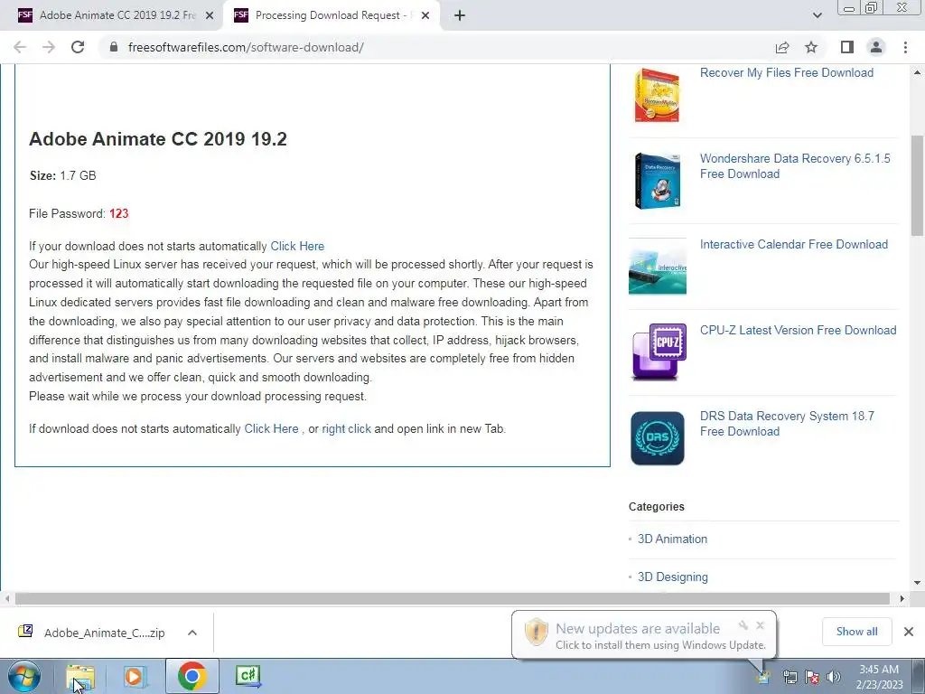Viewport: 925px width, 694px height.
Task: Click the 3:45 AM taskbar clock
Action: point(879,677)
